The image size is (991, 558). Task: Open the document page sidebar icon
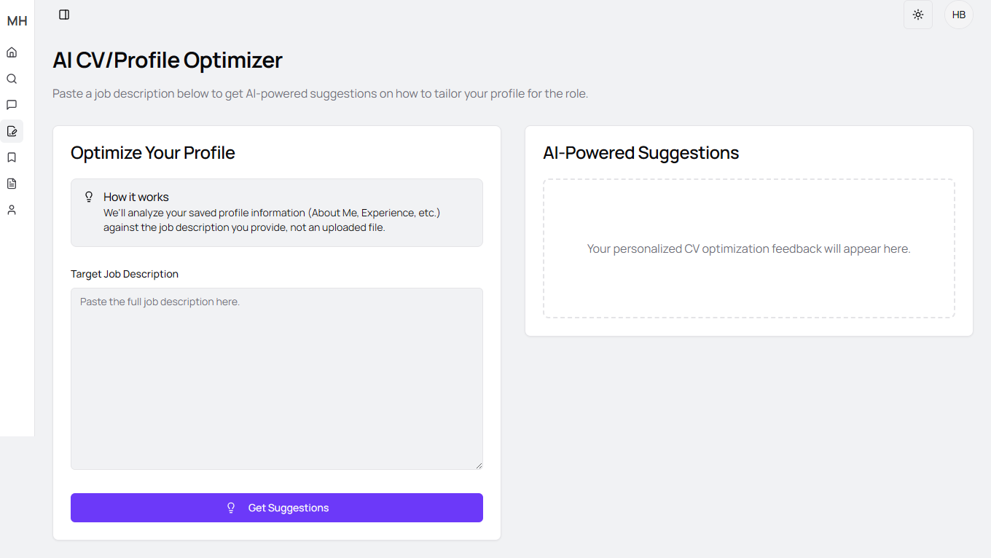12,184
